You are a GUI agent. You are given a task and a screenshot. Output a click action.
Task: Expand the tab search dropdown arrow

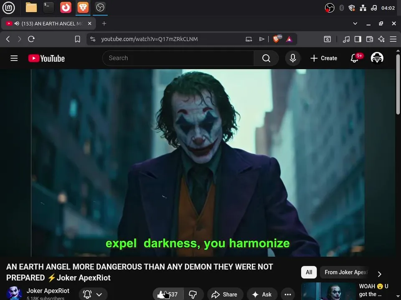(355, 23)
